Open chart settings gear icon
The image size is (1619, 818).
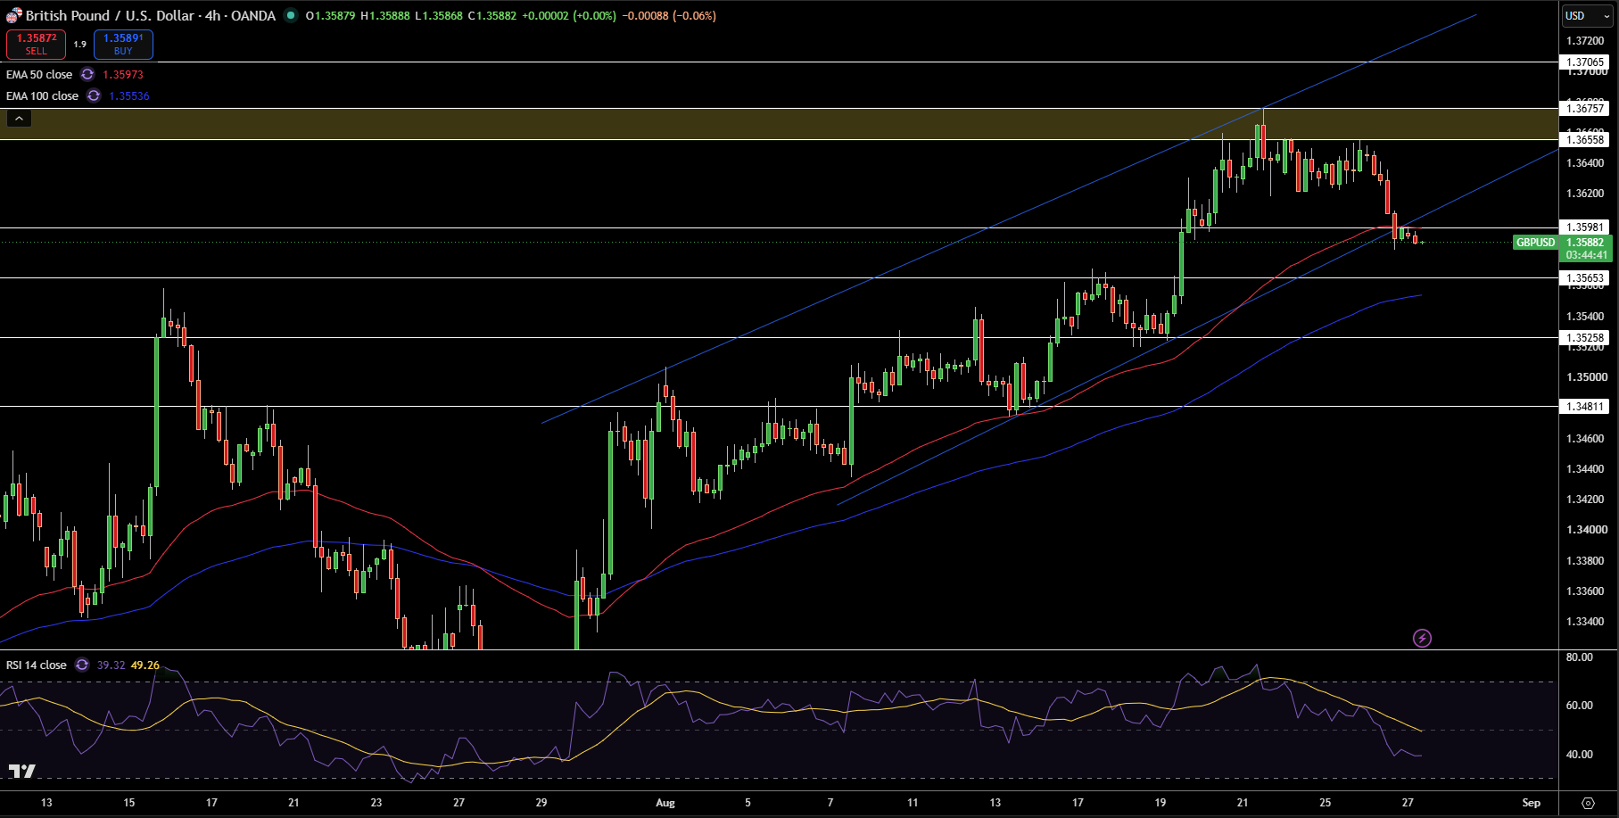tap(1588, 803)
